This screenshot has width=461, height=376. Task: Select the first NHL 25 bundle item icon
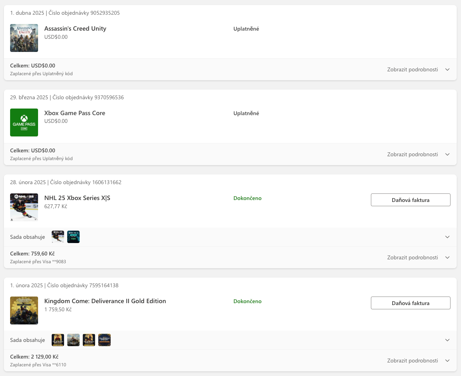58,237
